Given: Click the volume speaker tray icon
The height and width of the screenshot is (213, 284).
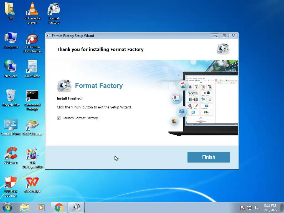Looking at the screenshot, I should [256, 208].
